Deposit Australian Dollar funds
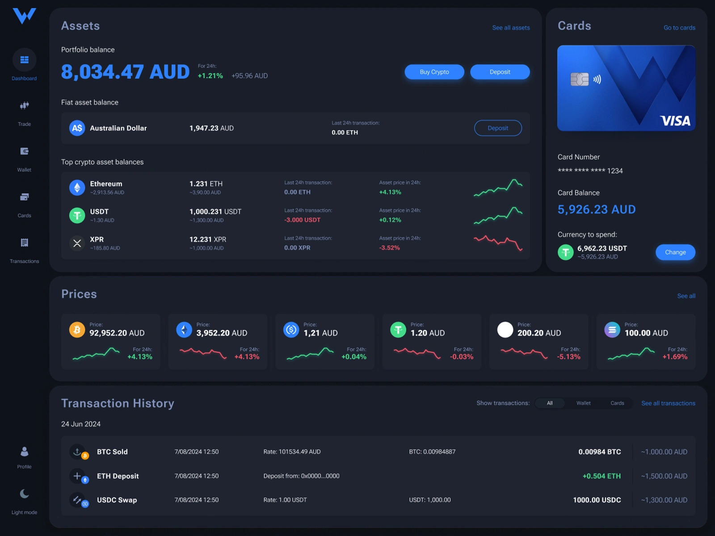The image size is (715, 536). coord(498,128)
